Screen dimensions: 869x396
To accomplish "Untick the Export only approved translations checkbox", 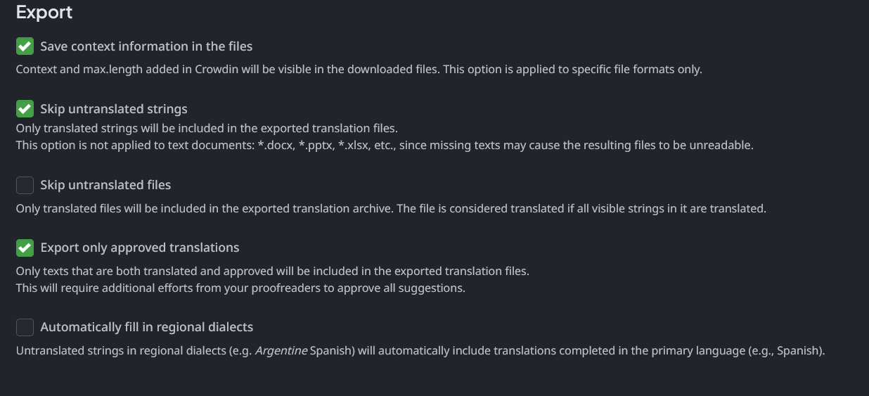I will [25, 248].
